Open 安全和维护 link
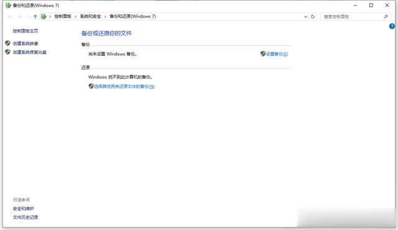The image size is (398, 230). 24,209
